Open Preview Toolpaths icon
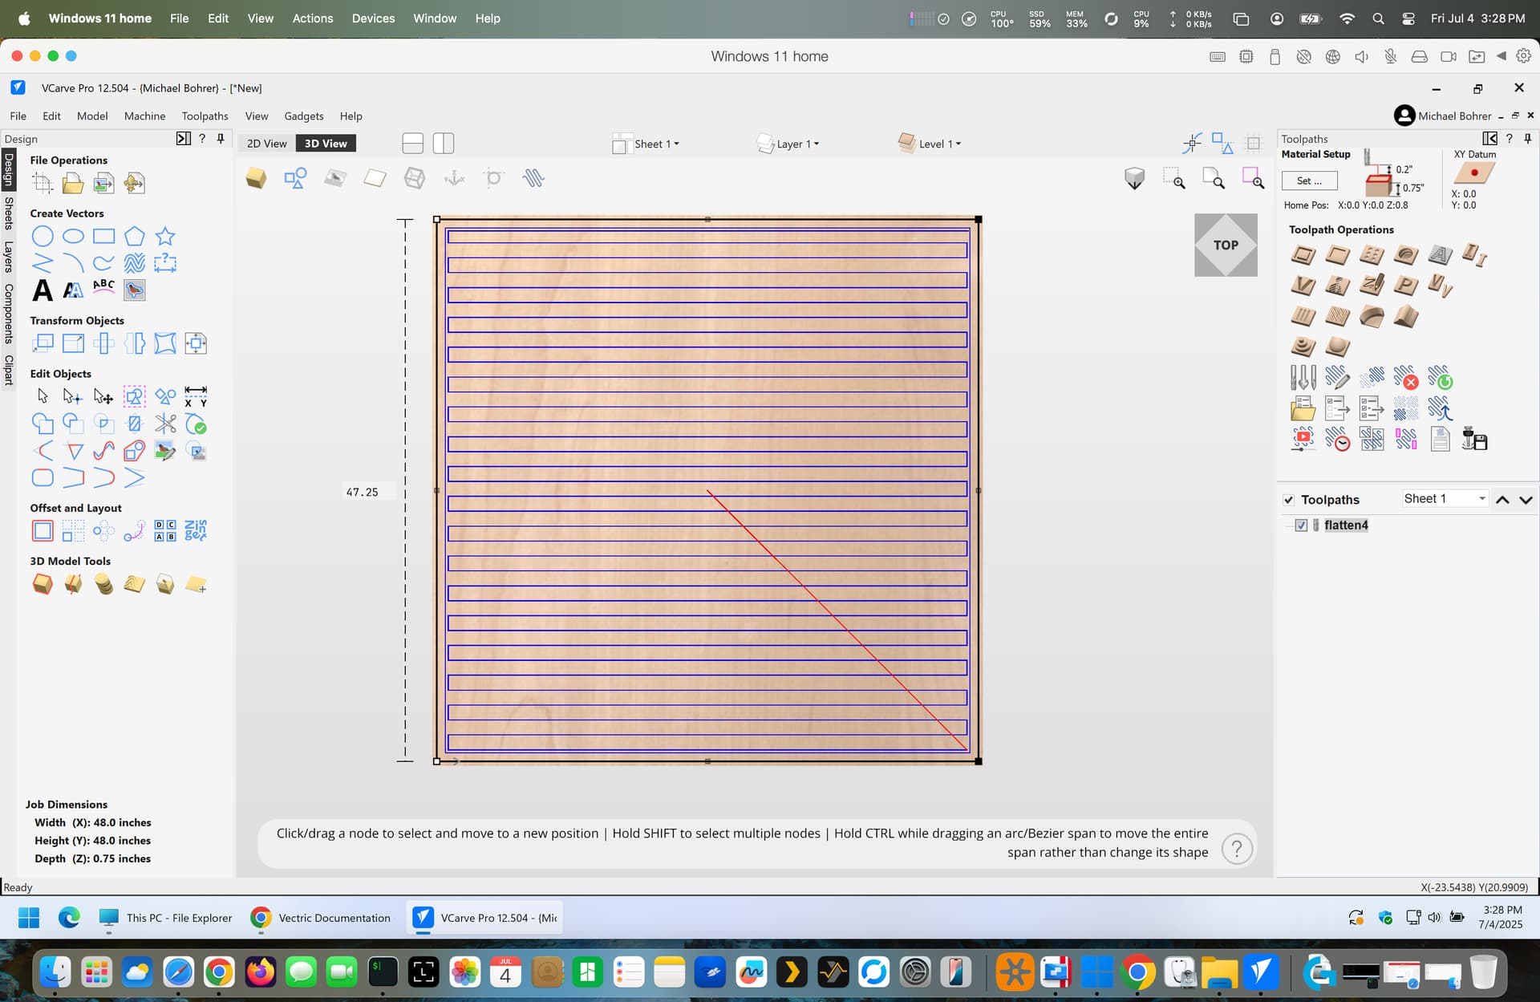This screenshot has width=1540, height=1002. point(1303,439)
